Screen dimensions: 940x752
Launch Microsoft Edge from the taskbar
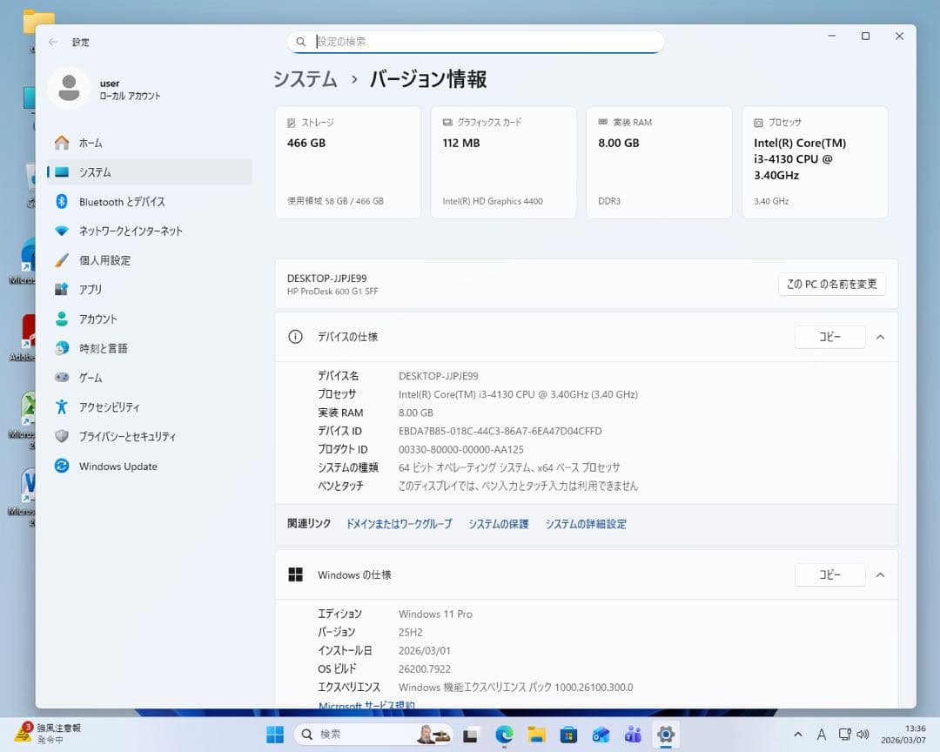[x=504, y=734]
